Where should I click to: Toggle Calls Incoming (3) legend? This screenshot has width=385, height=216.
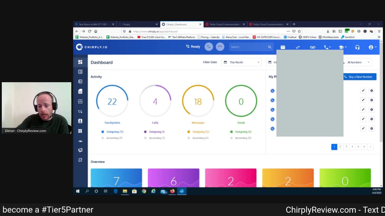(155, 138)
